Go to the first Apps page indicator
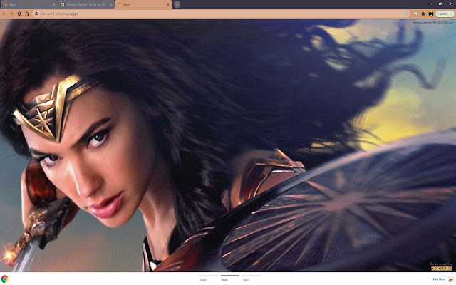 coord(209,278)
